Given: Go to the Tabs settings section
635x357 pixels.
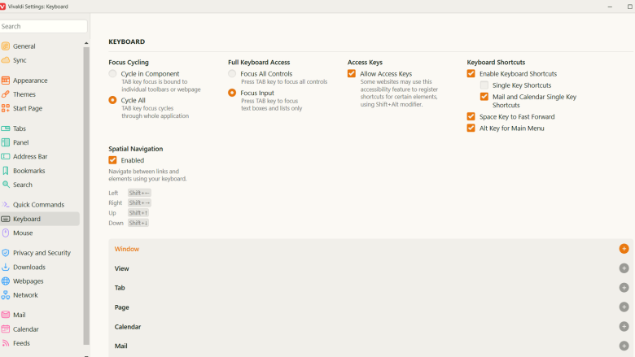Looking at the screenshot, I should tap(20, 128).
